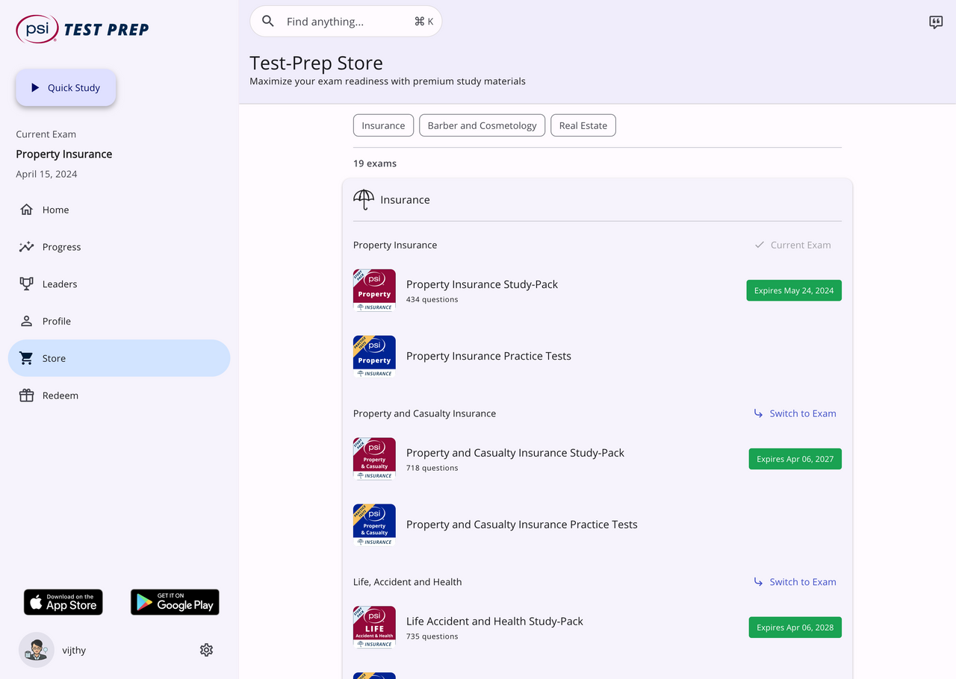The height and width of the screenshot is (679, 956).
Task: Navigate to the Redeem page
Action: (x=60, y=395)
